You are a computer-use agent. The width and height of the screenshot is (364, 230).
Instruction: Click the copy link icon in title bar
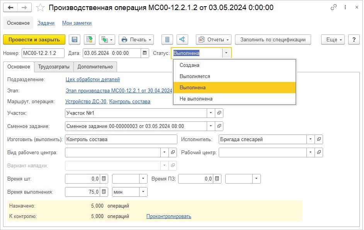tap(333, 7)
